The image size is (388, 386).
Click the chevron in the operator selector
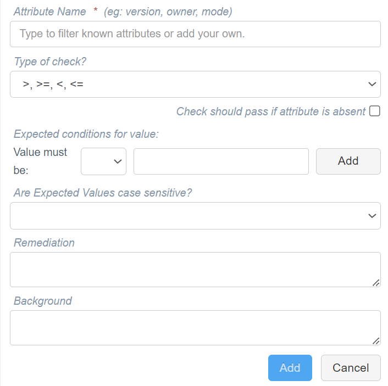coord(118,161)
